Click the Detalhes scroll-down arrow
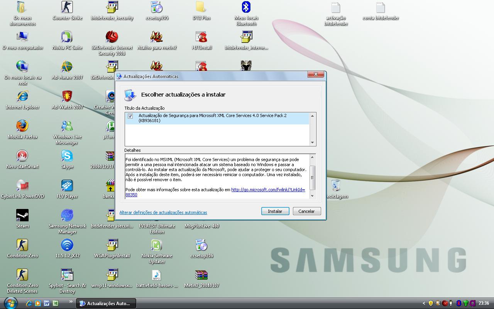 click(x=313, y=195)
